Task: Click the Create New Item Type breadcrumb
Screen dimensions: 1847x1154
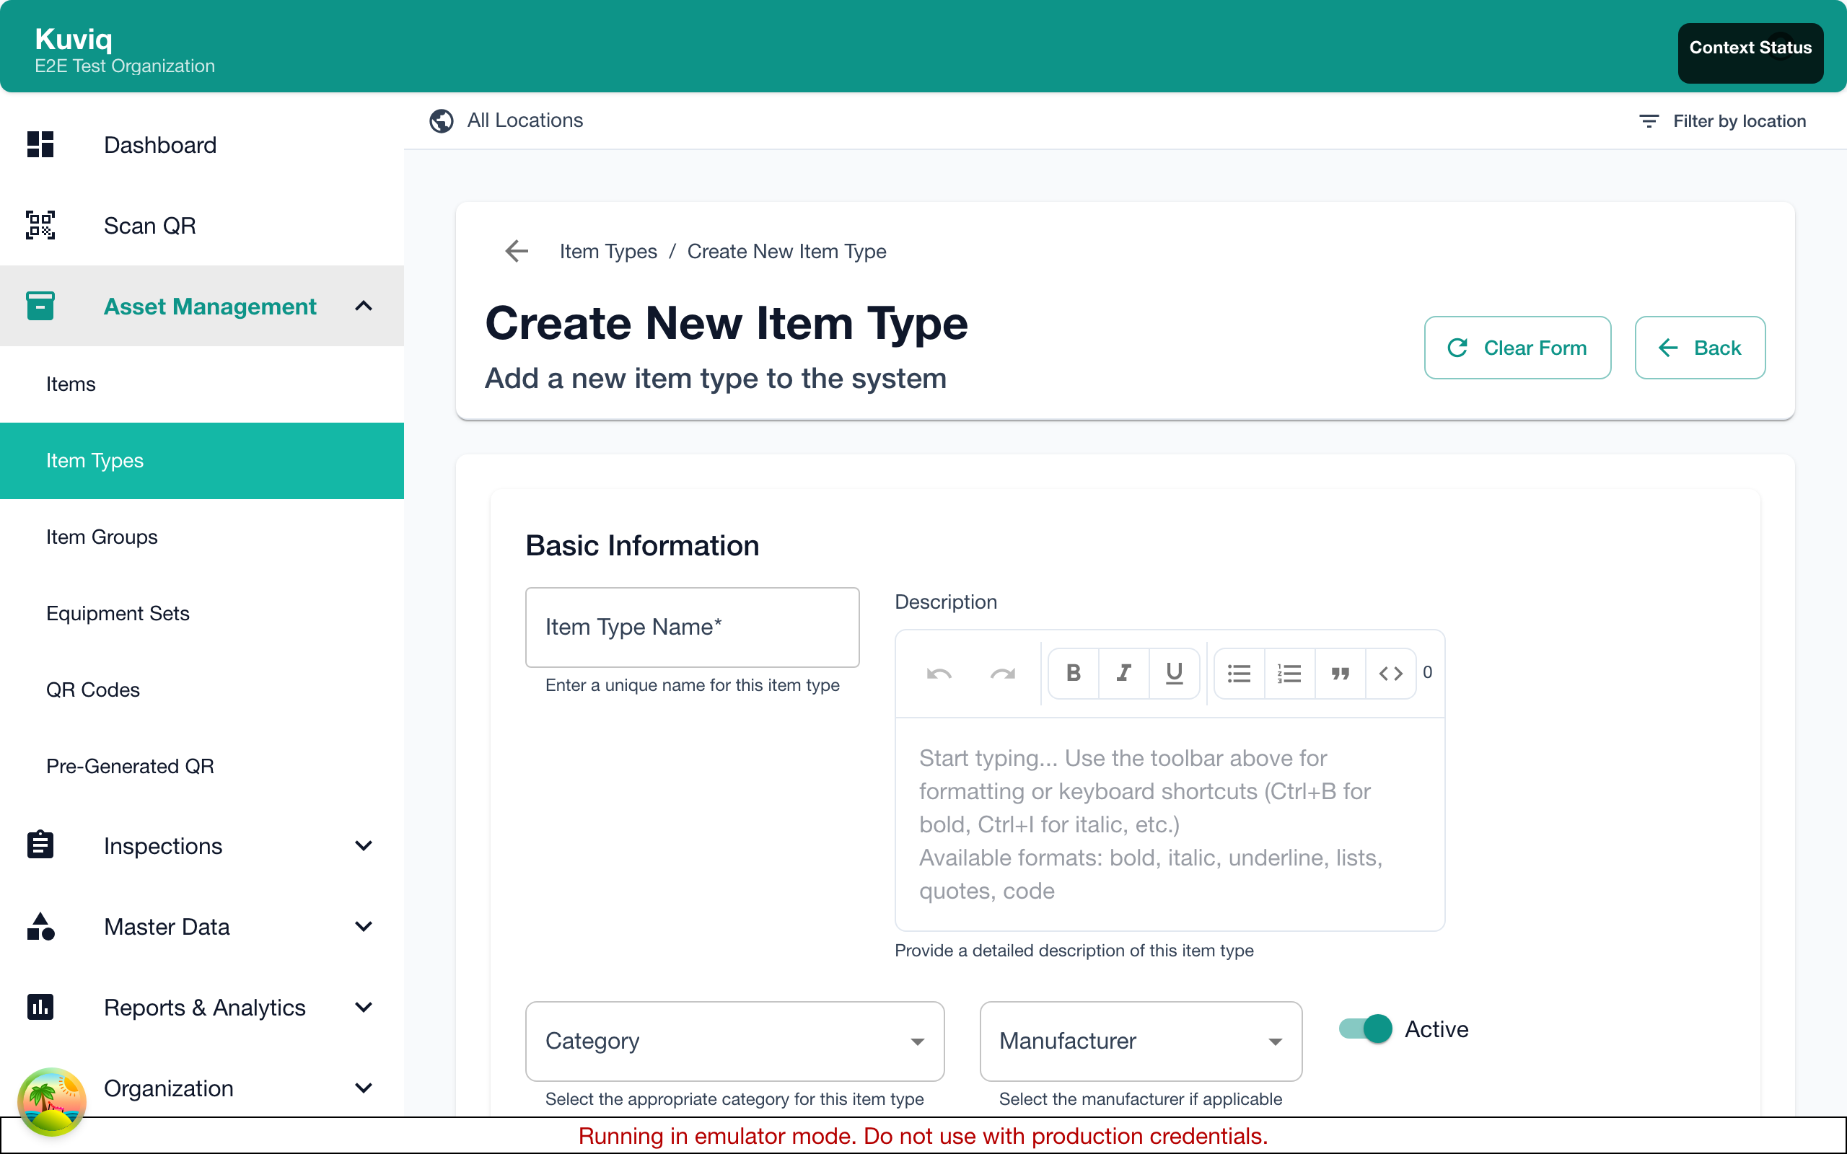Action: [x=786, y=251]
